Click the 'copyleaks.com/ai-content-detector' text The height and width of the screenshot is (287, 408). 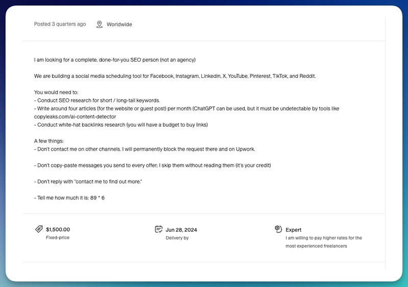(75, 117)
